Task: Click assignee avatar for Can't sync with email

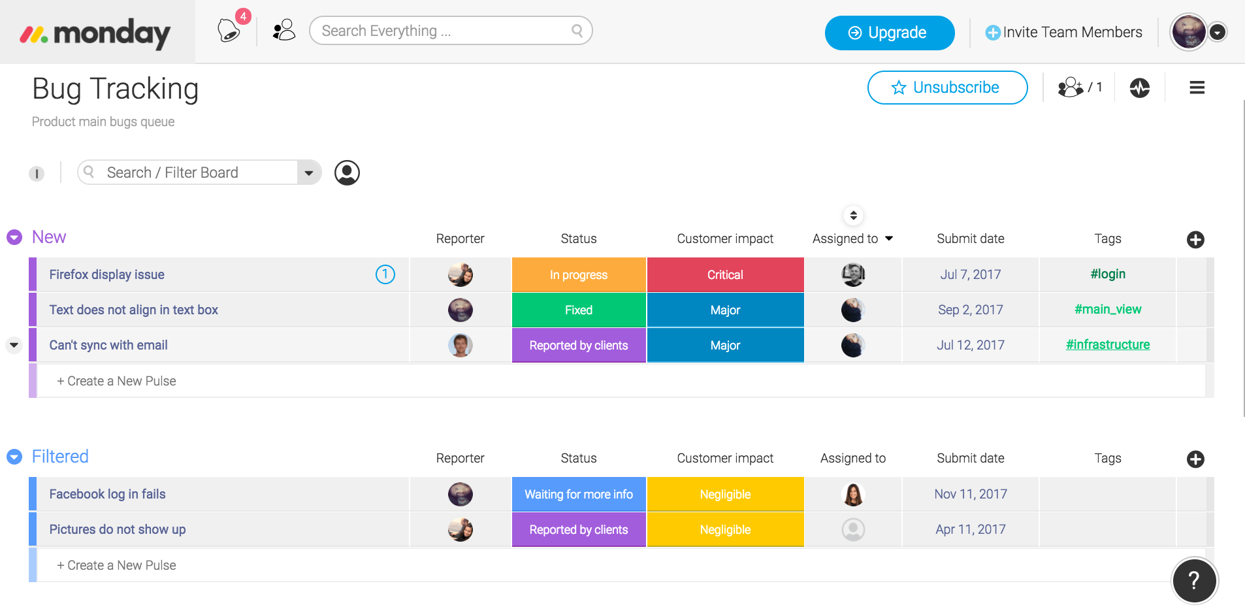Action: pos(853,345)
